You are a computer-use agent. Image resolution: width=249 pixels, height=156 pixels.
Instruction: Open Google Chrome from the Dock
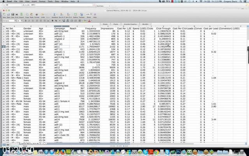(x=156, y=152)
